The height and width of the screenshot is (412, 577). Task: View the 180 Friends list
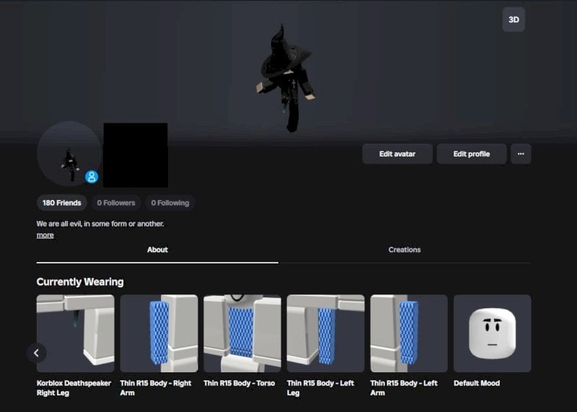62,203
